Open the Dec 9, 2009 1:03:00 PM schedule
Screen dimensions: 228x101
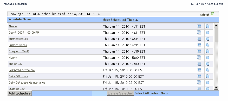tap(24, 33)
